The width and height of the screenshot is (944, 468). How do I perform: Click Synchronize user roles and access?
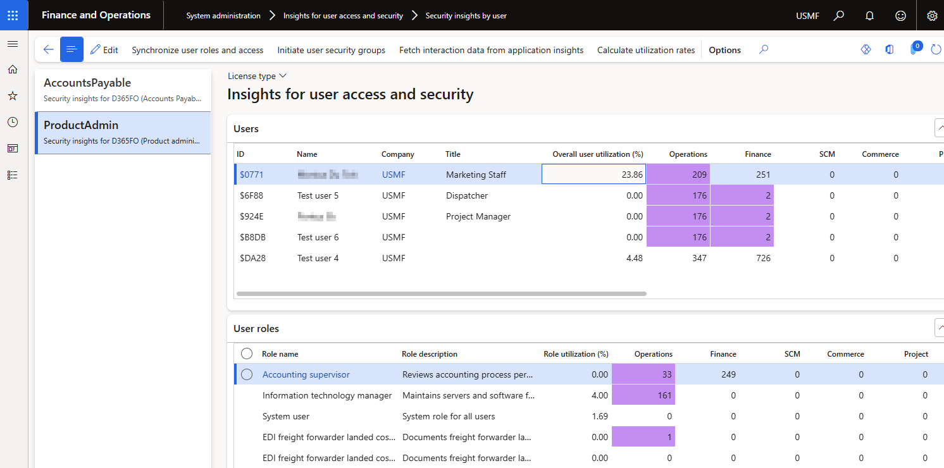coord(197,50)
